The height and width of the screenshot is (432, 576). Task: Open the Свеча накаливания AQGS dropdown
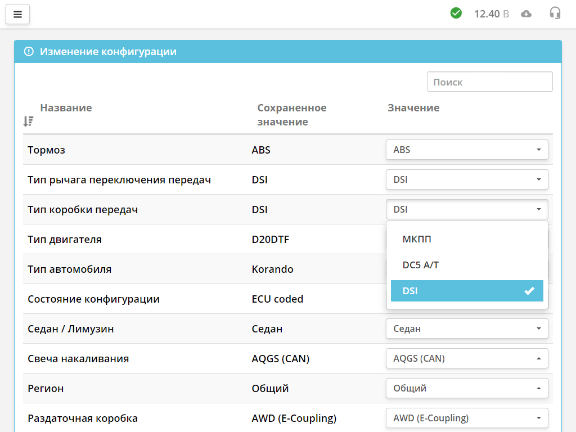(x=467, y=358)
